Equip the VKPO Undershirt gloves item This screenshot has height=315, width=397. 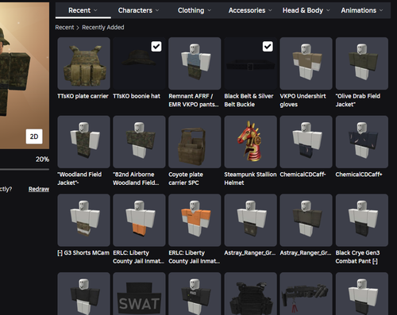coord(306,63)
